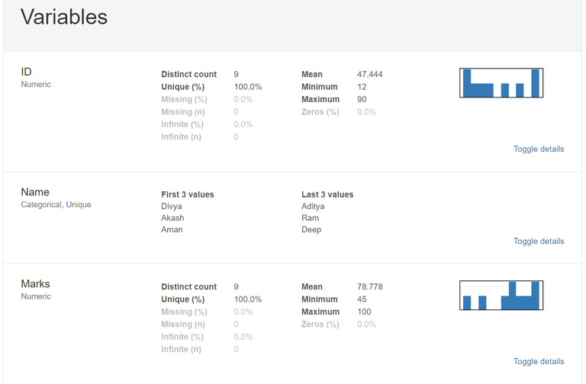Select the Name variable title
Viewport: 586px width, 384px height.
(x=35, y=192)
